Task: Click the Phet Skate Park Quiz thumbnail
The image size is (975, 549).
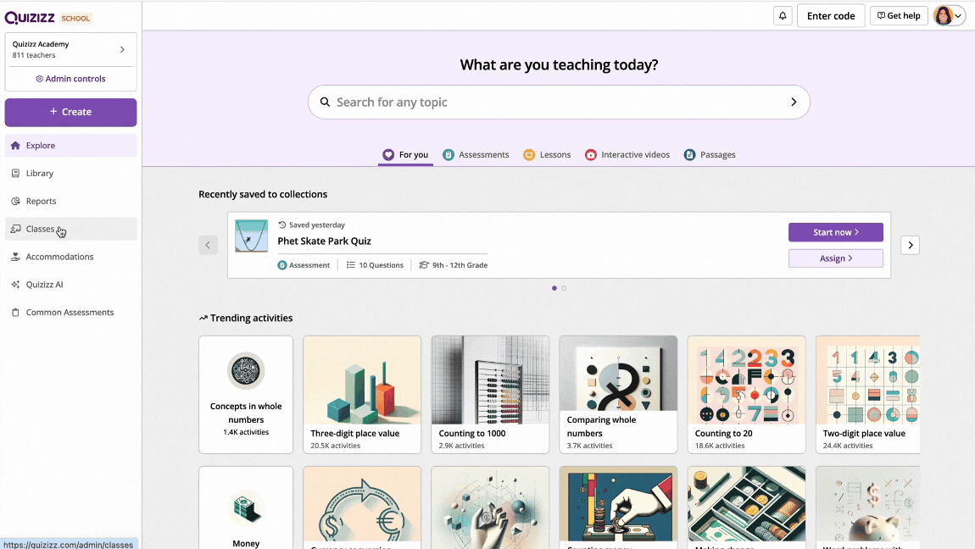Action: point(251,236)
